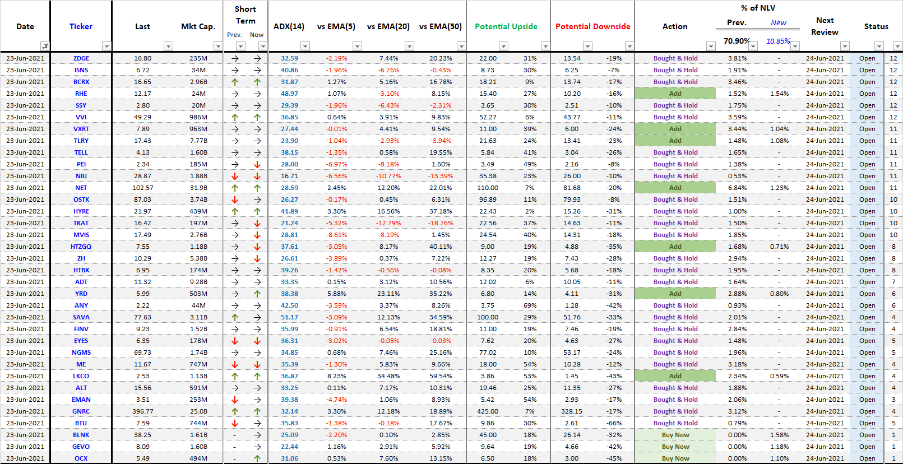Select the 59.54% vs EMA(50) cell
Viewport: 903px width, 464px height.
tap(441, 376)
